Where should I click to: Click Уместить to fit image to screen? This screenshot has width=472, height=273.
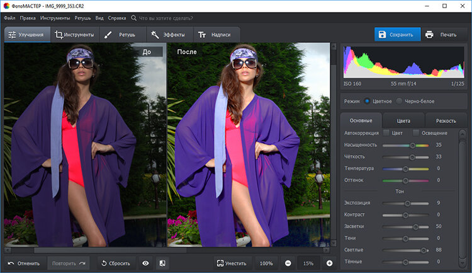(232, 263)
